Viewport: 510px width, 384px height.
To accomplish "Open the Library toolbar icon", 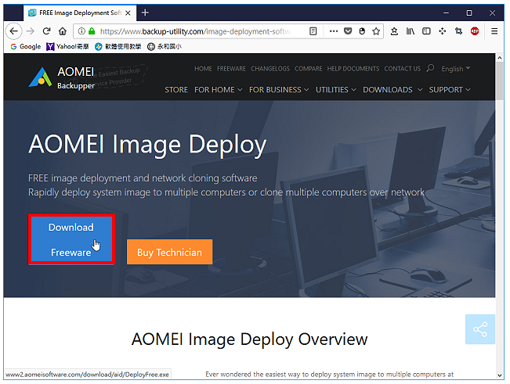I will 411,31.
